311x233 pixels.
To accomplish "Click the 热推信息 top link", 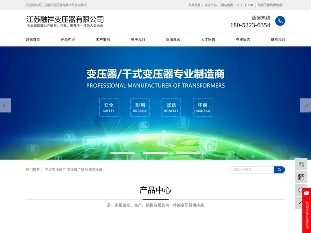I will 194,5.
